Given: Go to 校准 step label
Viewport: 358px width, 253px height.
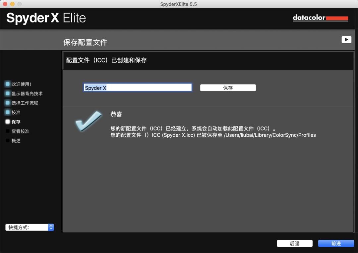Looking at the screenshot, I should 16,112.
